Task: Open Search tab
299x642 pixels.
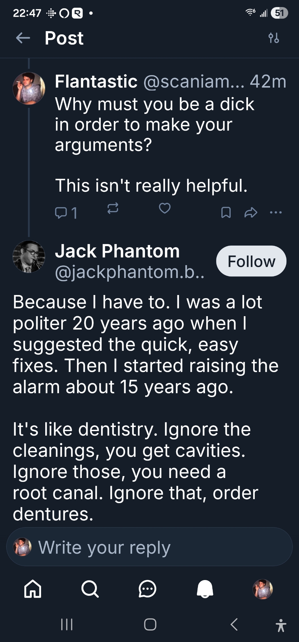Action: point(90,589)
